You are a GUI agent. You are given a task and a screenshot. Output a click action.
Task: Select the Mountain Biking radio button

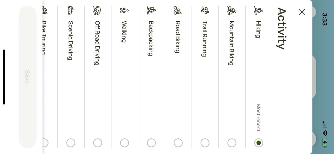tap(232, 143)
